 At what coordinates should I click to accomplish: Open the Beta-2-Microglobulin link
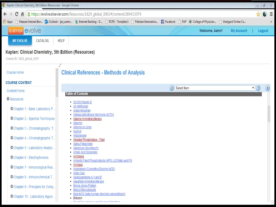[x=84, y=190]
